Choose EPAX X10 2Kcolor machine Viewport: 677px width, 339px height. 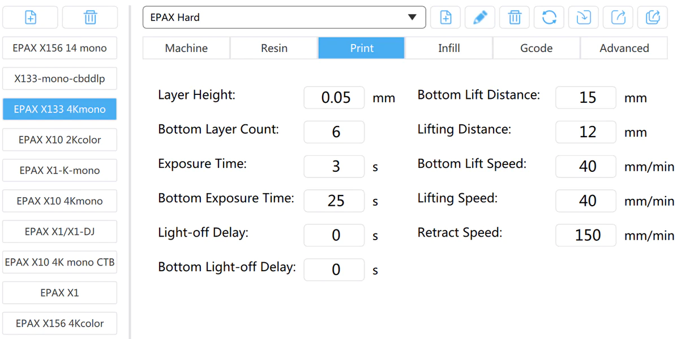[x=59, y=140]
